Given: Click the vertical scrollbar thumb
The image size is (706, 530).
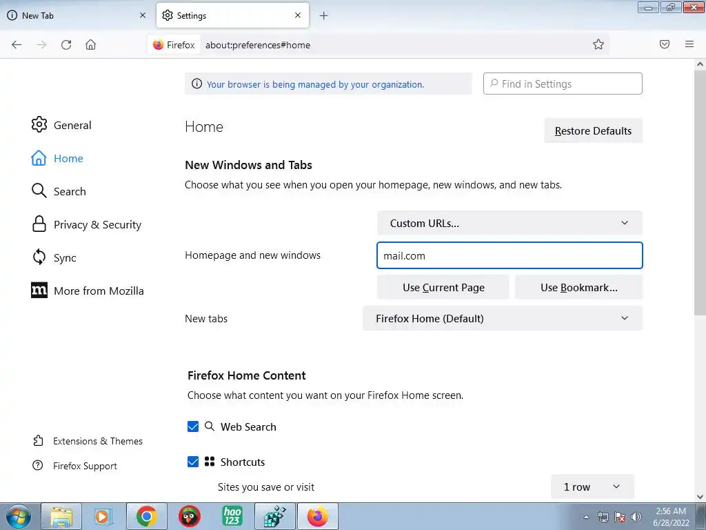Looking at the screenshot, I should click(700, 193).
